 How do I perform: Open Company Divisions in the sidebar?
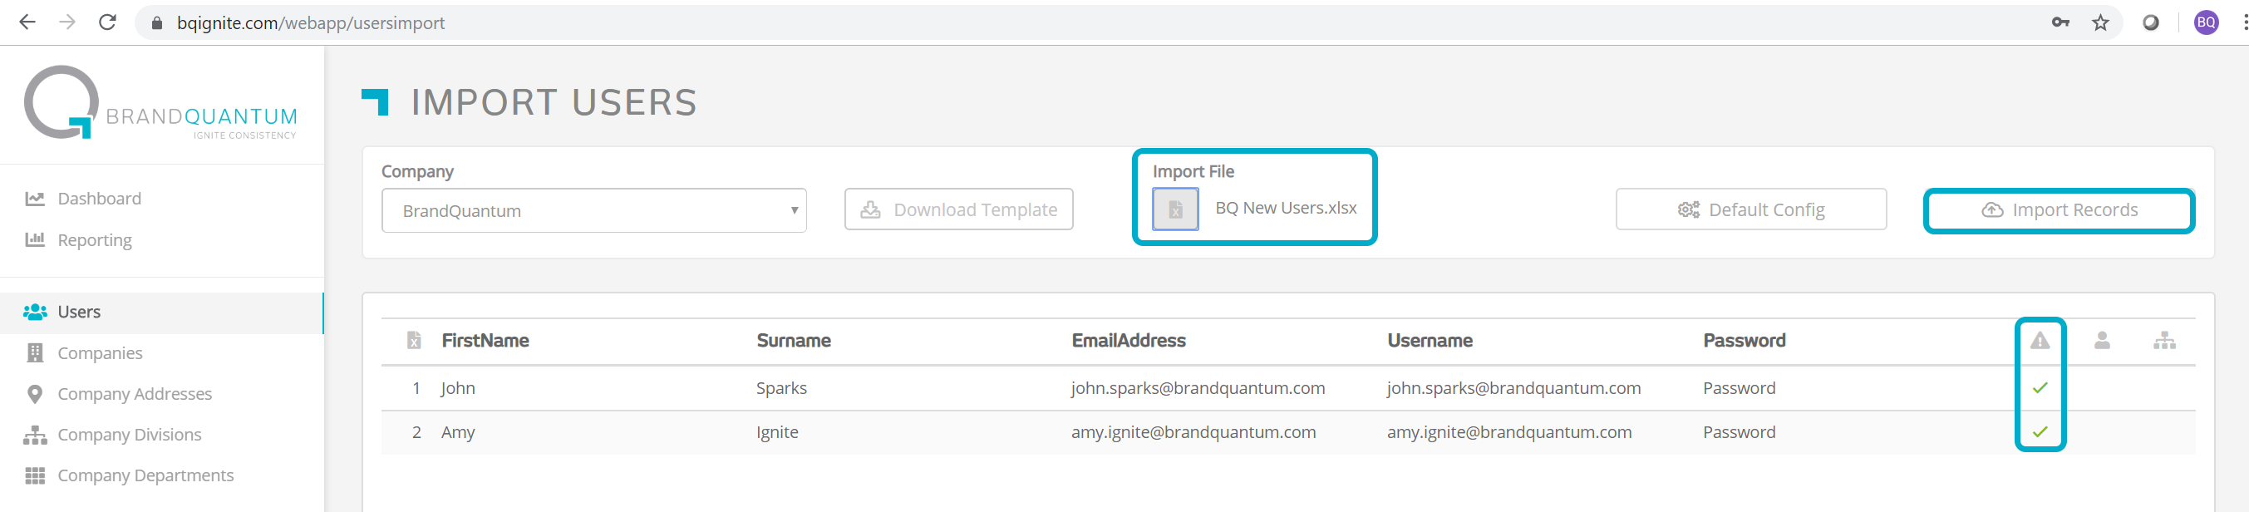[129, 435]
